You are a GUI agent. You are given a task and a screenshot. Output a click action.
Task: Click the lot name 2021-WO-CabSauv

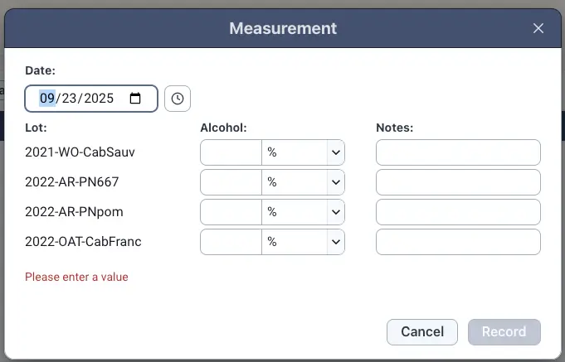pyautogui.click(x=80, y=152)
